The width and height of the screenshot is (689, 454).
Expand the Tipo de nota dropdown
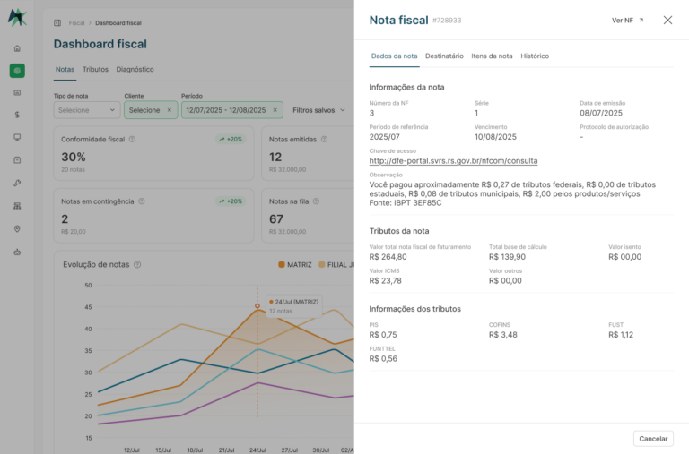click(86, 110)
